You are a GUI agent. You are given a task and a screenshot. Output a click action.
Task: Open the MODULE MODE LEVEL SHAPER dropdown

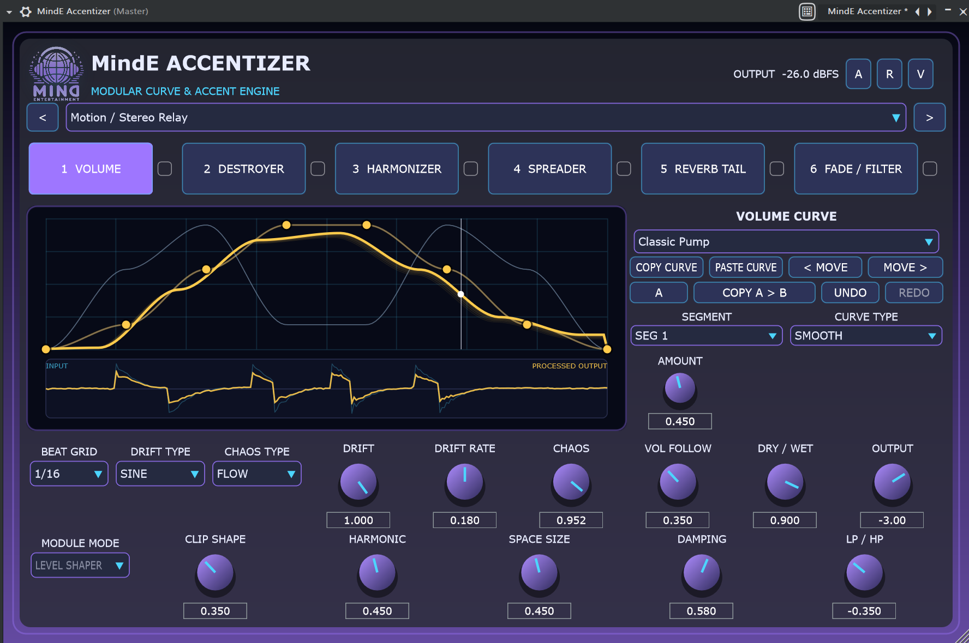[x=80, y=565]
